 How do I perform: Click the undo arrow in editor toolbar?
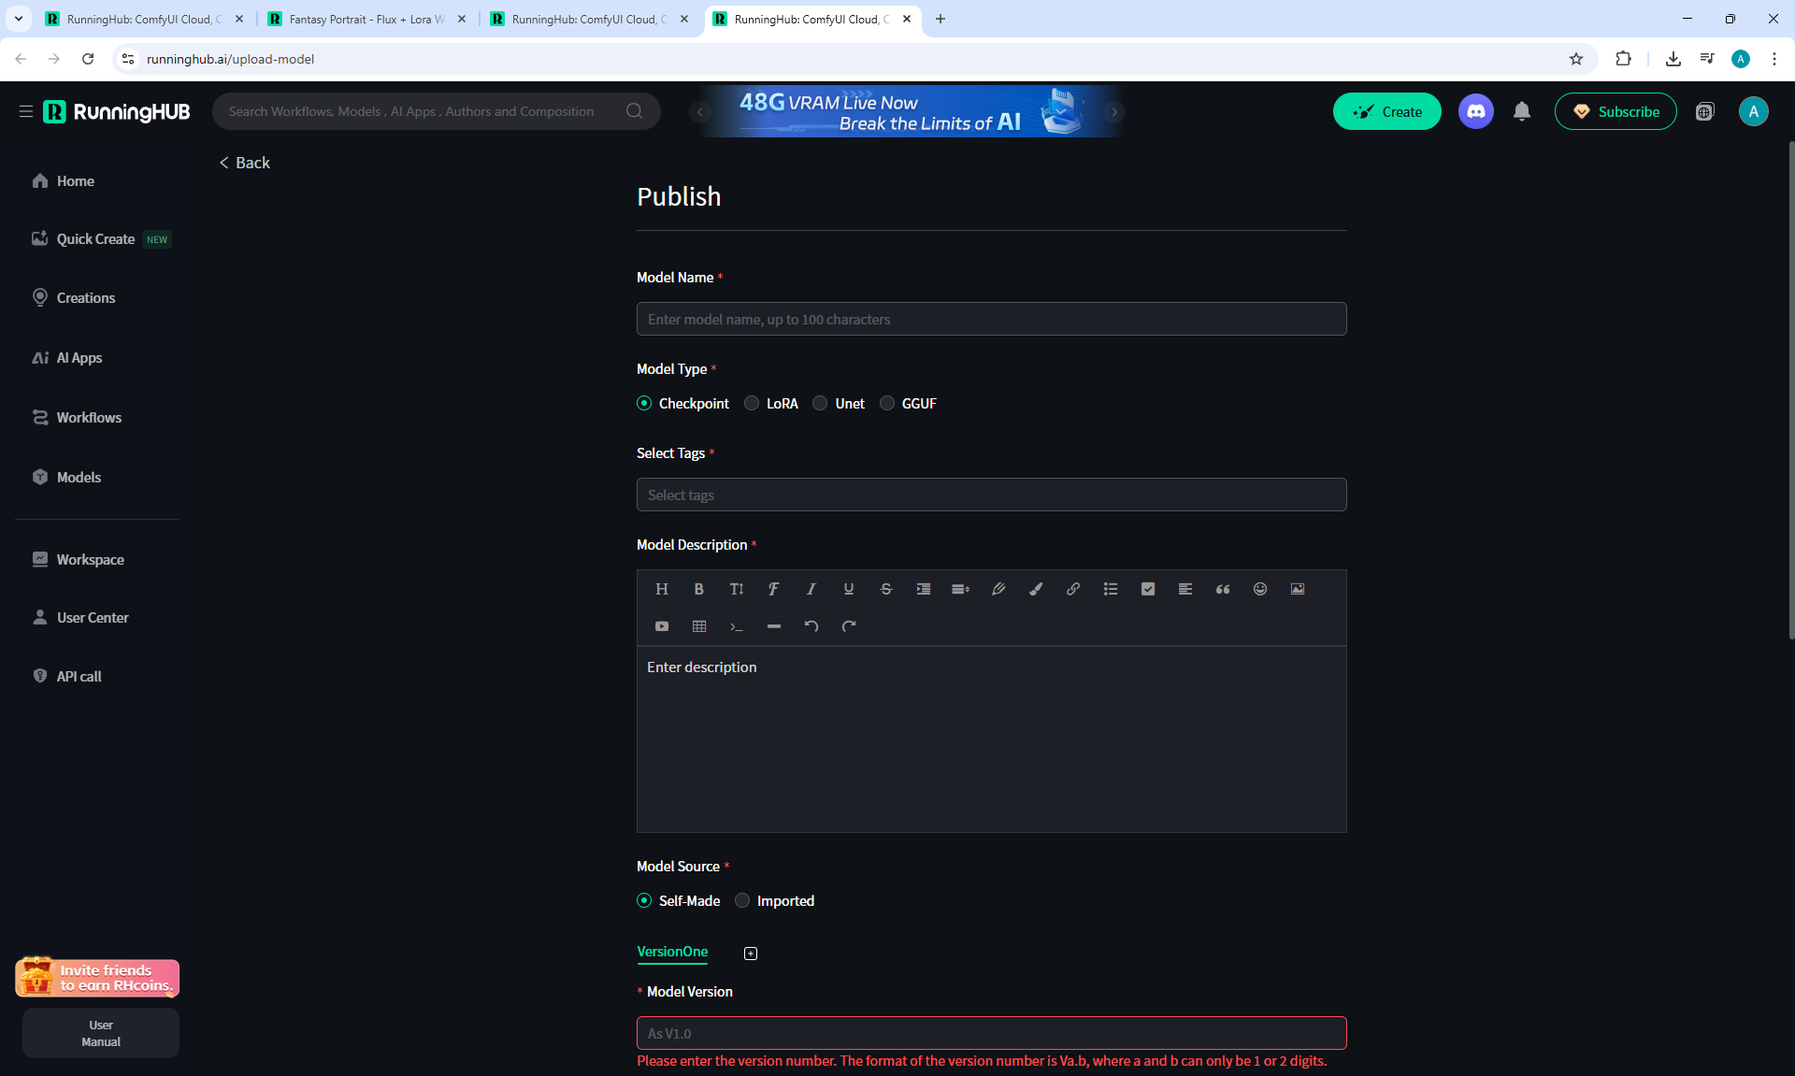point(811,626)
